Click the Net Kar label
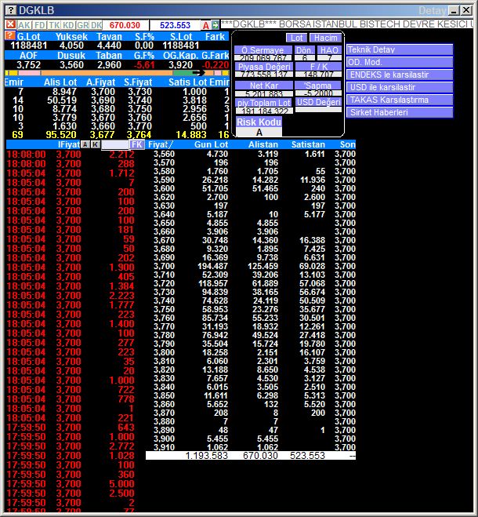This screenshot has height=517, width=478. coord(264,86)
